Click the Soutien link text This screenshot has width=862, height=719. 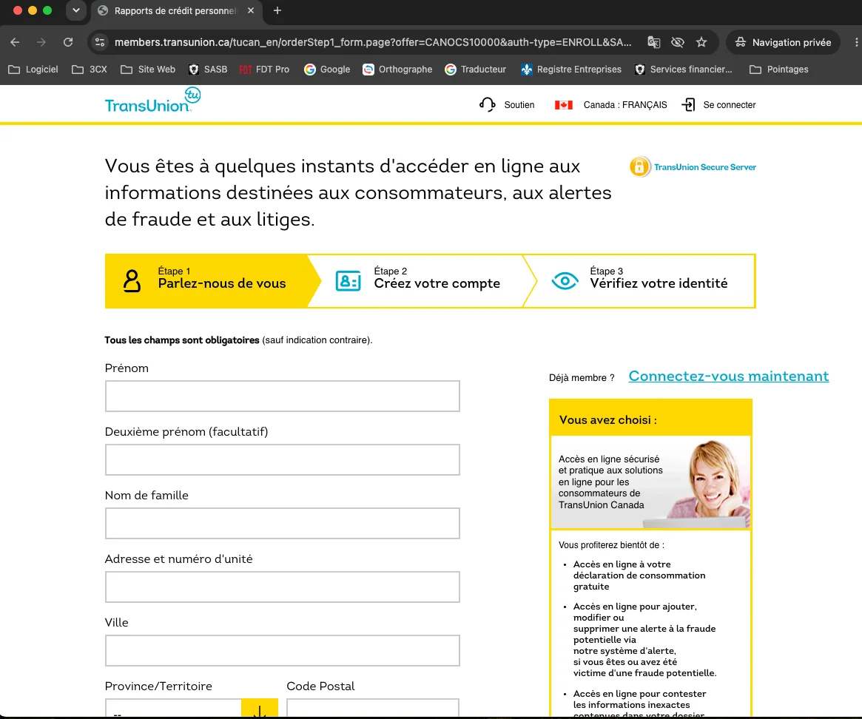[x=519, y=105]
